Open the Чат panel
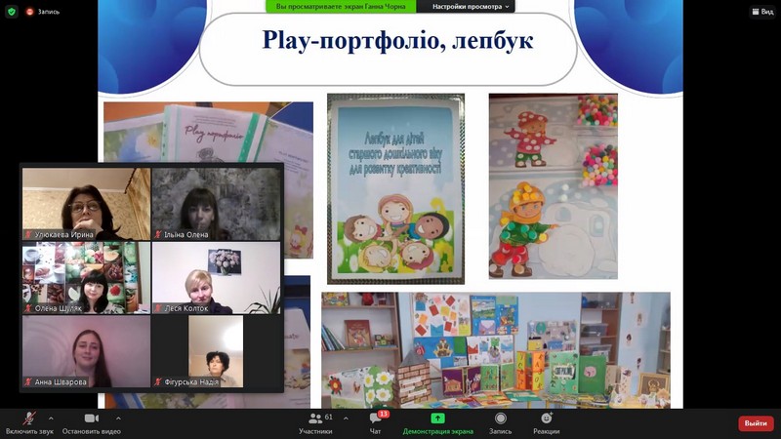Image resolution: width=781 pixels, height=439 pixels. (376, 423)
